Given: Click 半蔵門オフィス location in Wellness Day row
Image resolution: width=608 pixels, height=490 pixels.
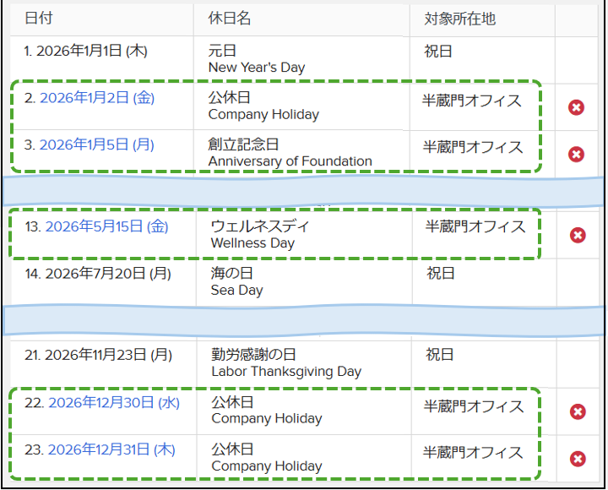Looking at the screenshot, I should click(x=475, y=227).
